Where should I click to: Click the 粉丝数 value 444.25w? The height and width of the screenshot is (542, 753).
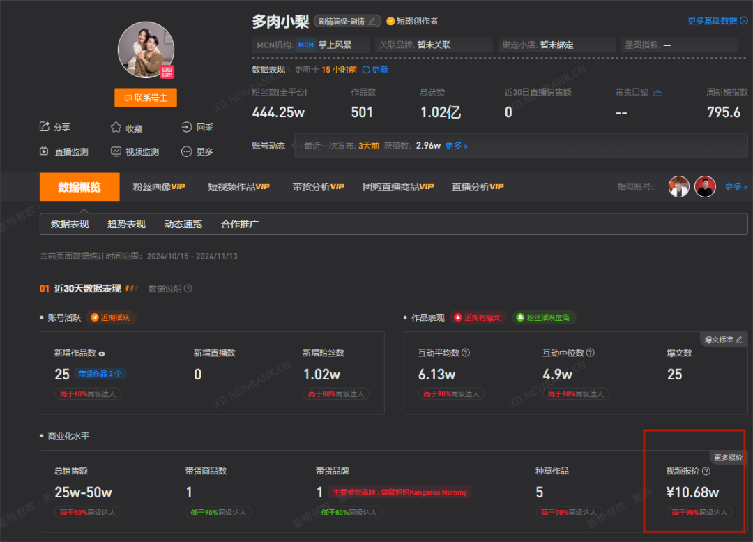[x=278, y=112]
